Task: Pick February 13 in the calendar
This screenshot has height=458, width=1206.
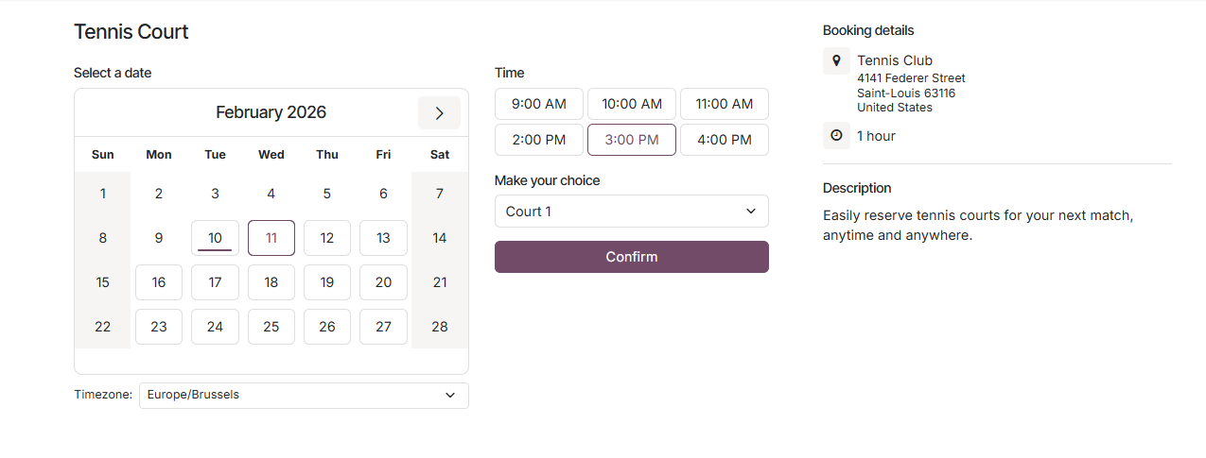Action: click(383, 238)
